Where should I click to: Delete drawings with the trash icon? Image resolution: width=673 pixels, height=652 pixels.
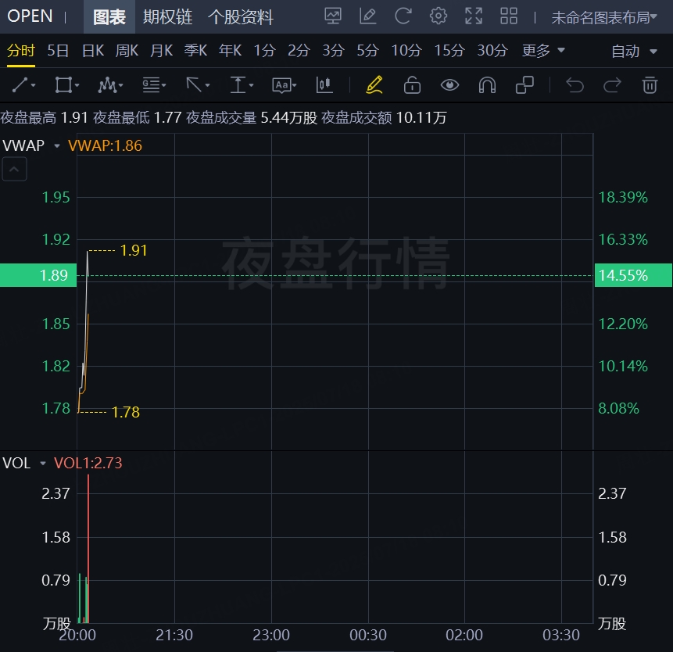tap(650, 84)
